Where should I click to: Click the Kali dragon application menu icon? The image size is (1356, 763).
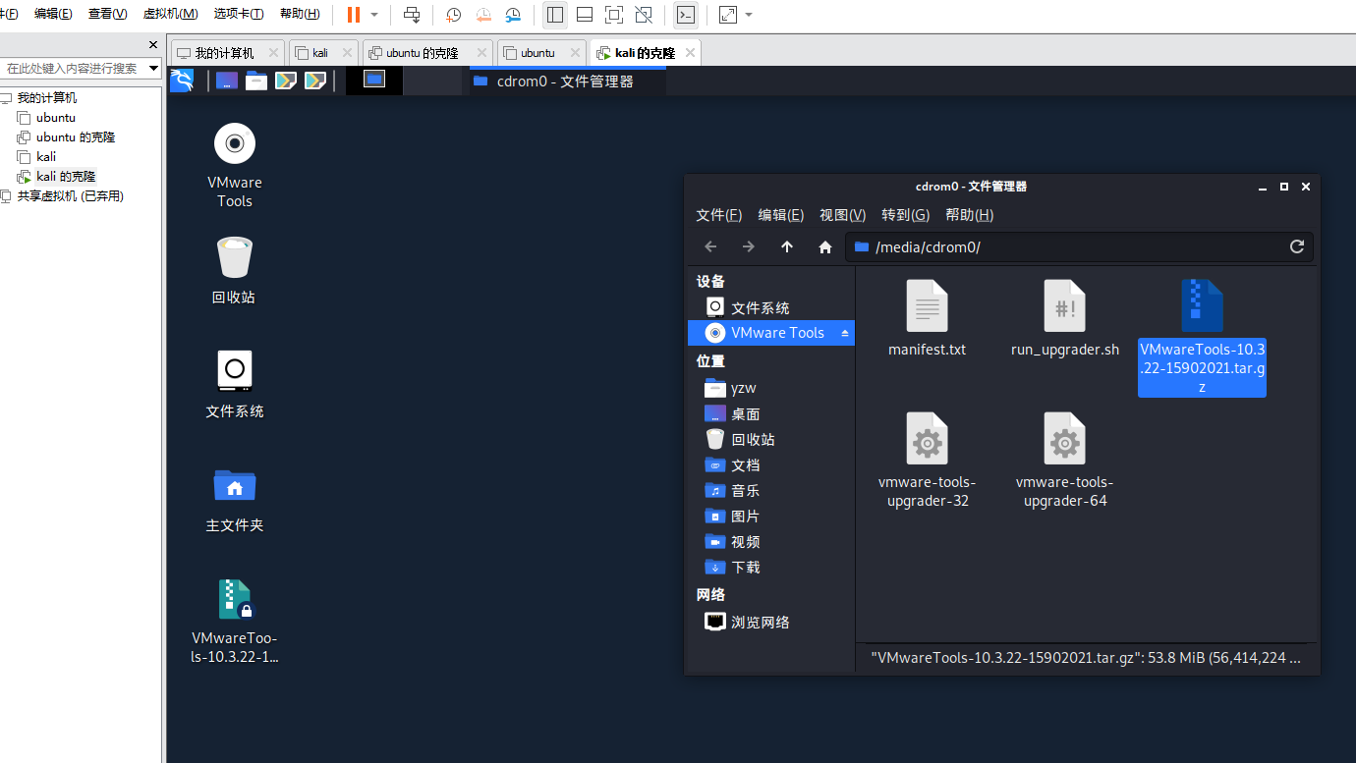coord(182,81)
